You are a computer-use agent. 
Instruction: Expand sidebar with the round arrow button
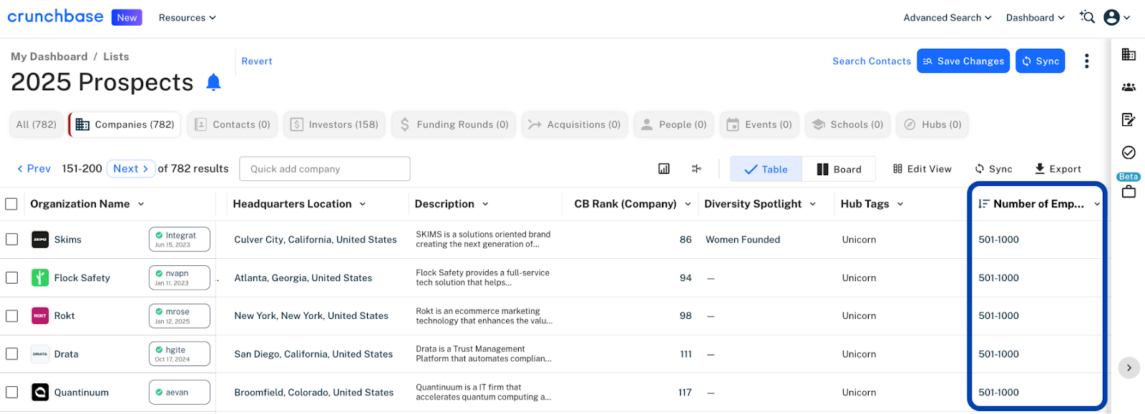pyautogui.click(x=1129, y=368)
